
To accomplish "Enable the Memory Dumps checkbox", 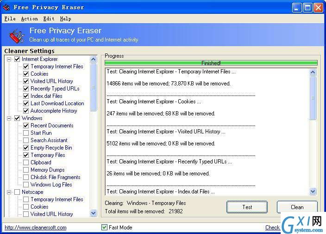I will (26, 170).
